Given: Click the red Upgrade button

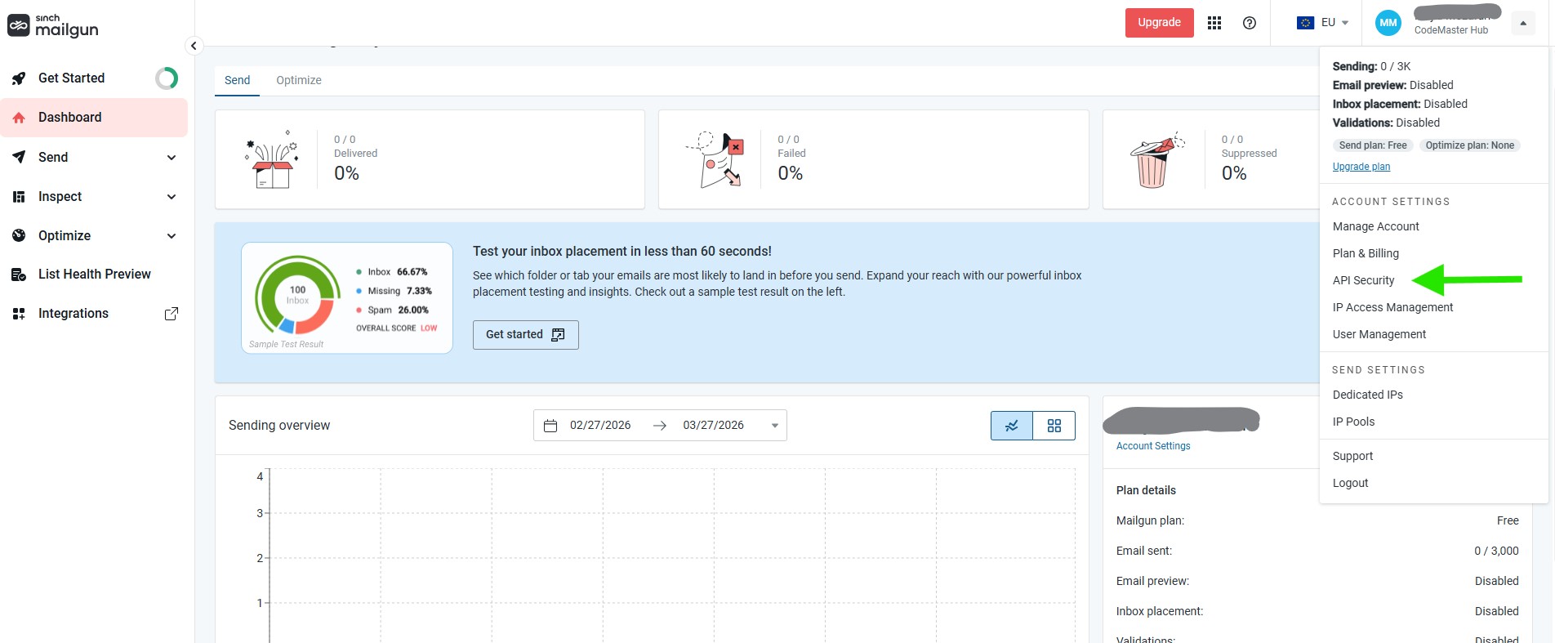Looking at the screenshot, I should coord(1159,23).
